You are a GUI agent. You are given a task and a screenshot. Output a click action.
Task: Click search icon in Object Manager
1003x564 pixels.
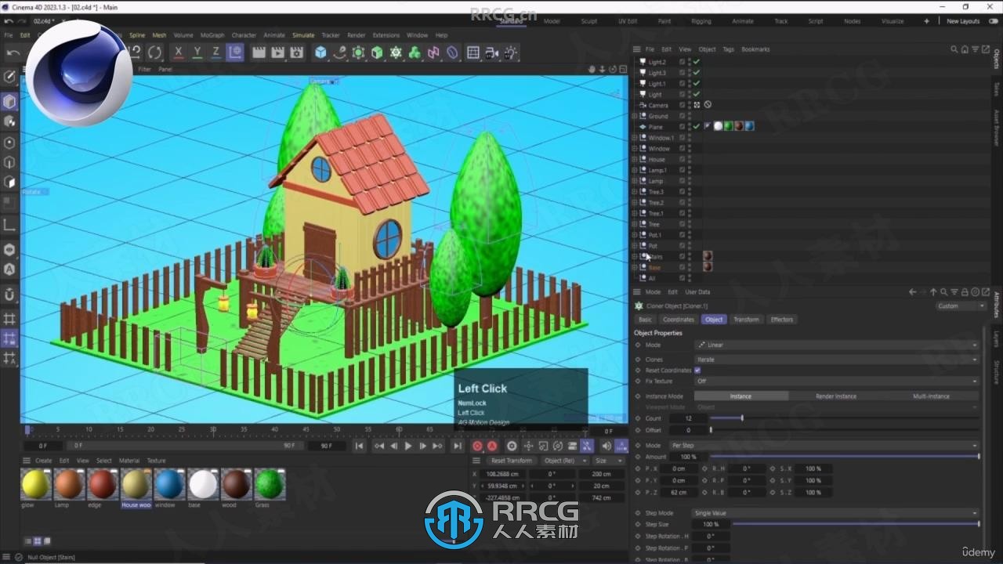click(954, 49)
